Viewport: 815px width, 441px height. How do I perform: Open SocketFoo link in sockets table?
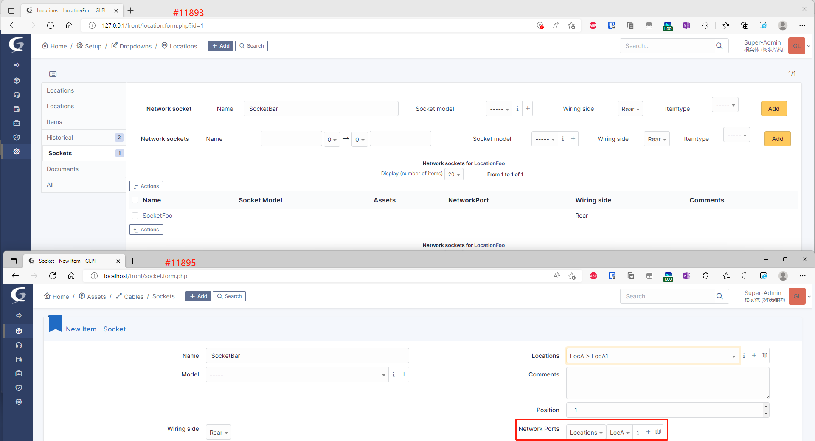tap(157, 216)
